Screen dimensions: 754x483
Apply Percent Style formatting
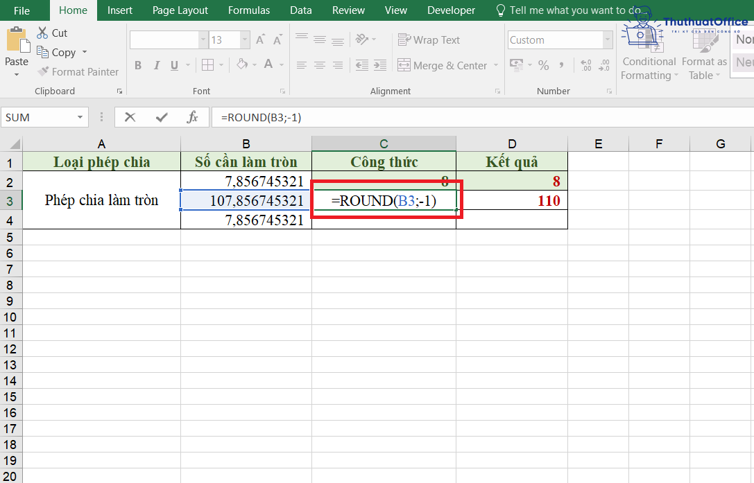click(x=544, y=64)
